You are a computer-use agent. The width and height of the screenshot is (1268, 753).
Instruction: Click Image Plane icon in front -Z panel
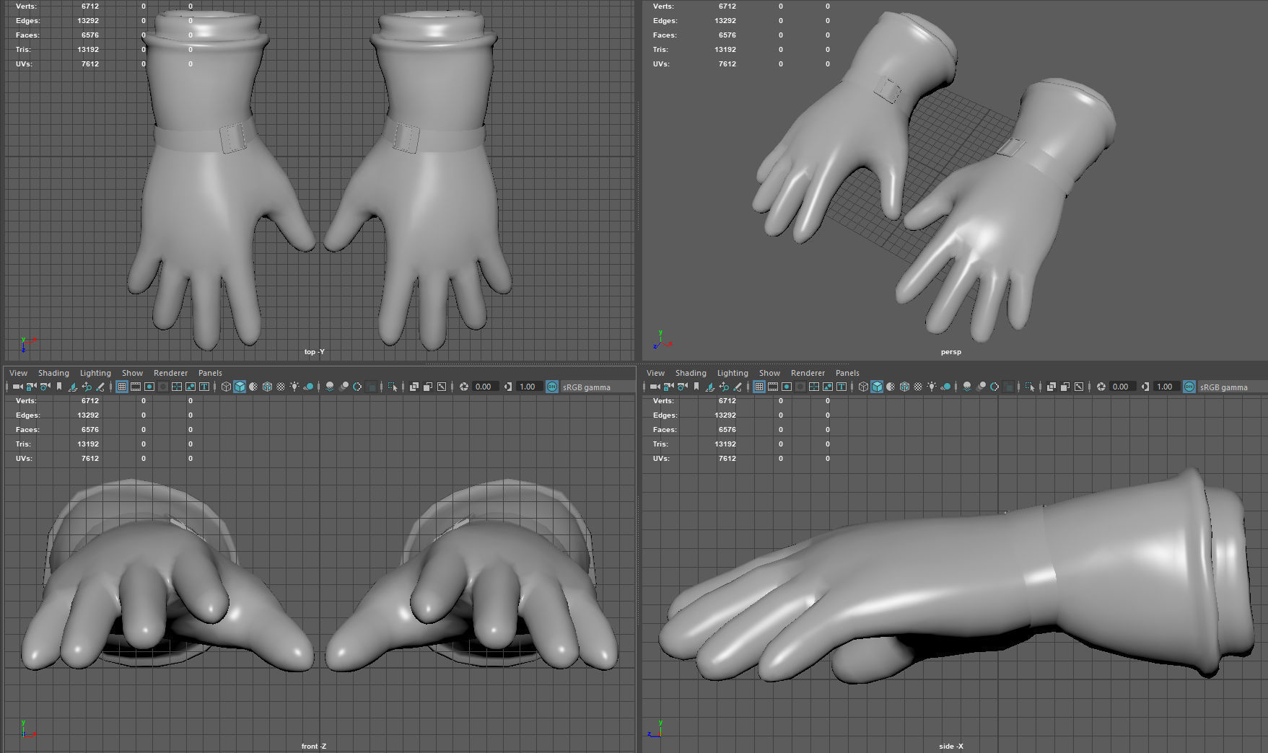73,387
